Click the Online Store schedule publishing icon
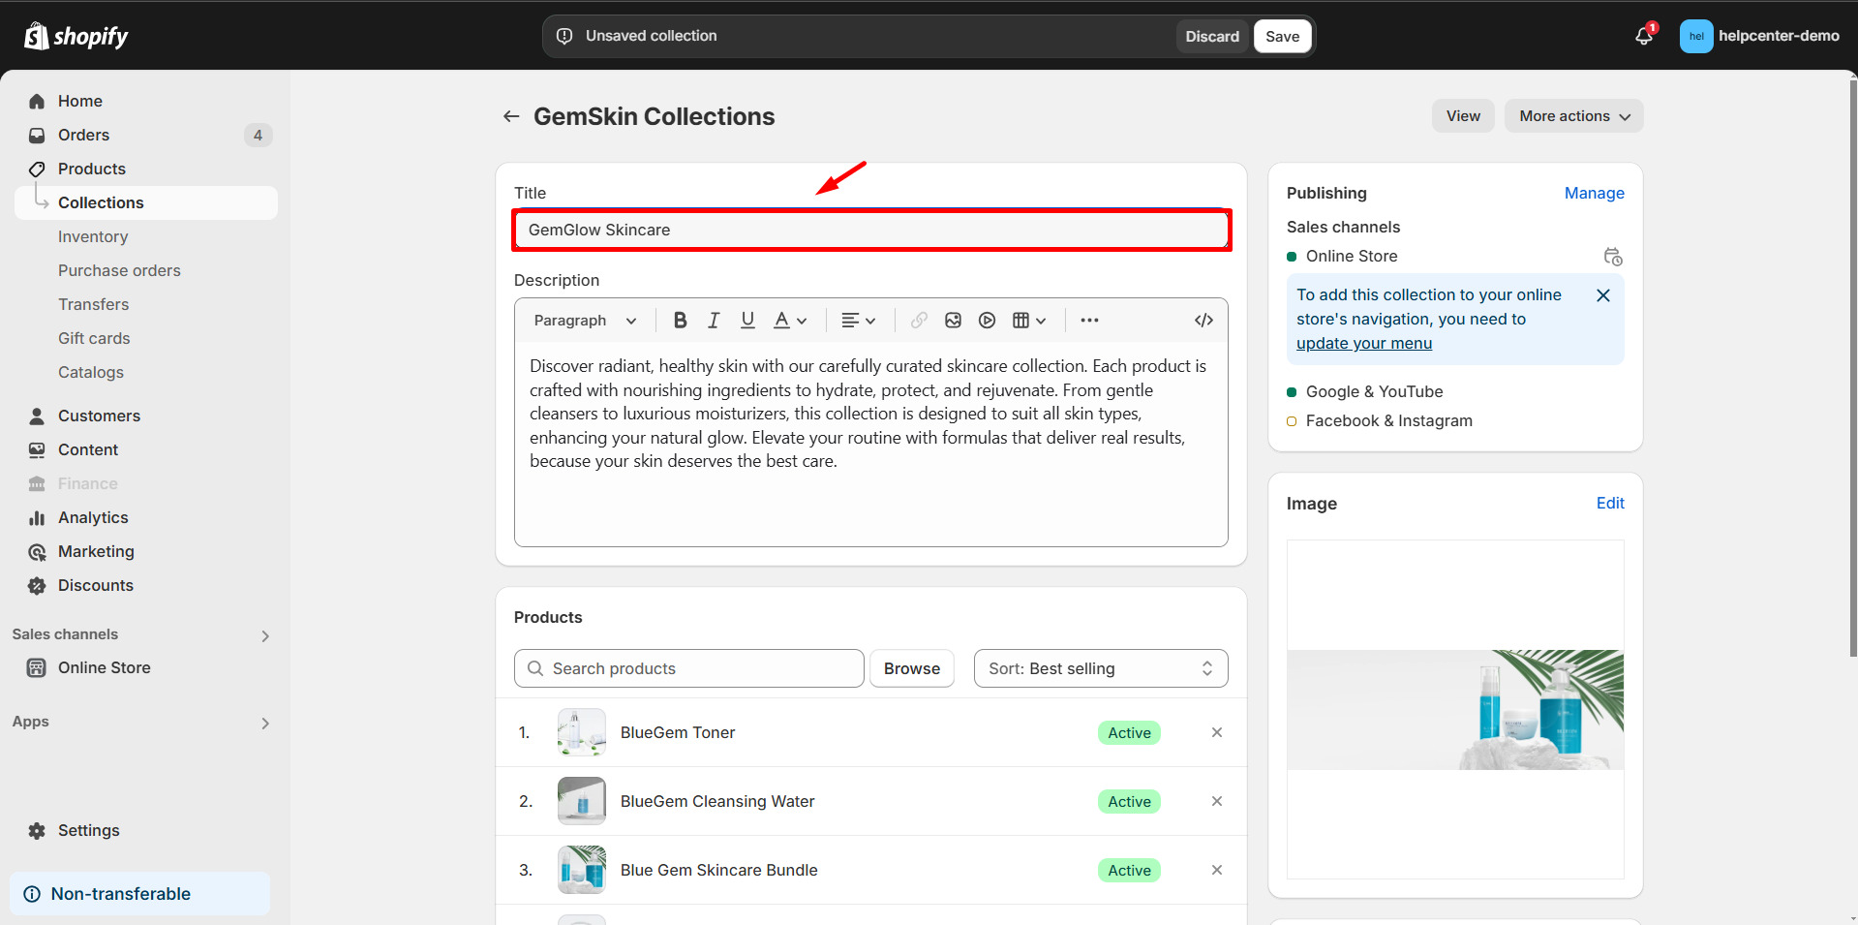Screen dimensions: 1858x925 point(1612,257)
